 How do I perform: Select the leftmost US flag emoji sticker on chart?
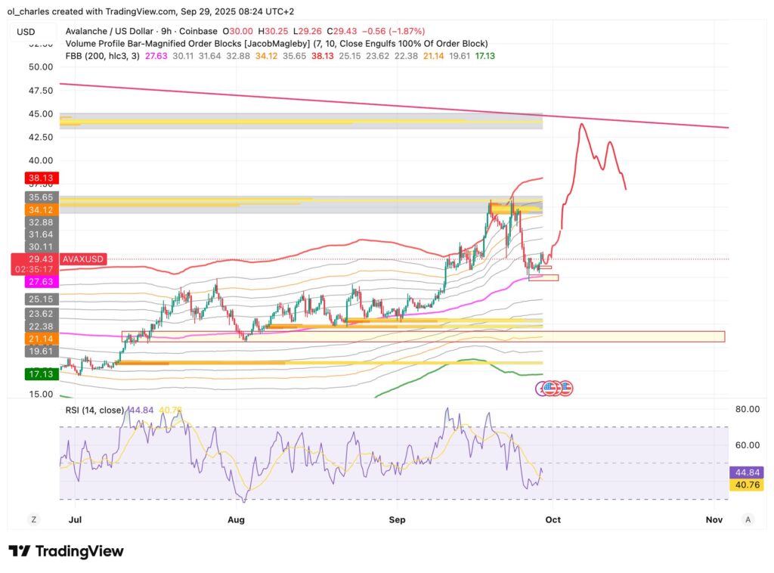coord(549,388)
